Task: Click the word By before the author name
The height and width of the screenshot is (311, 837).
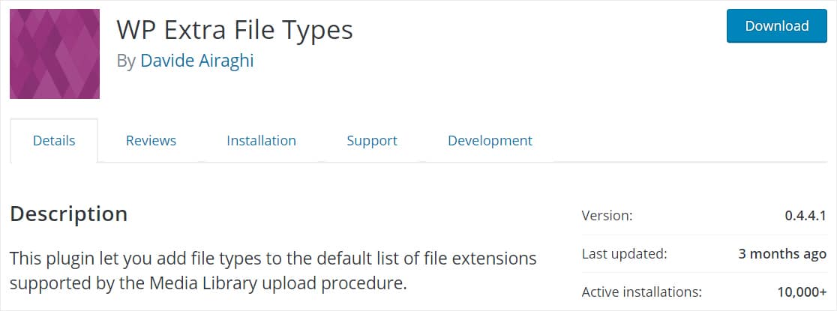Action: tap(126, 61)
